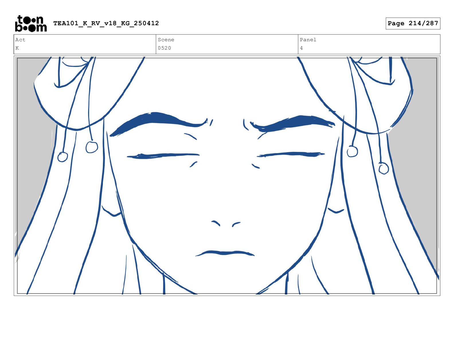The image size is (454, 351).
Task: Click the Scene label
Action: [166, 40]
